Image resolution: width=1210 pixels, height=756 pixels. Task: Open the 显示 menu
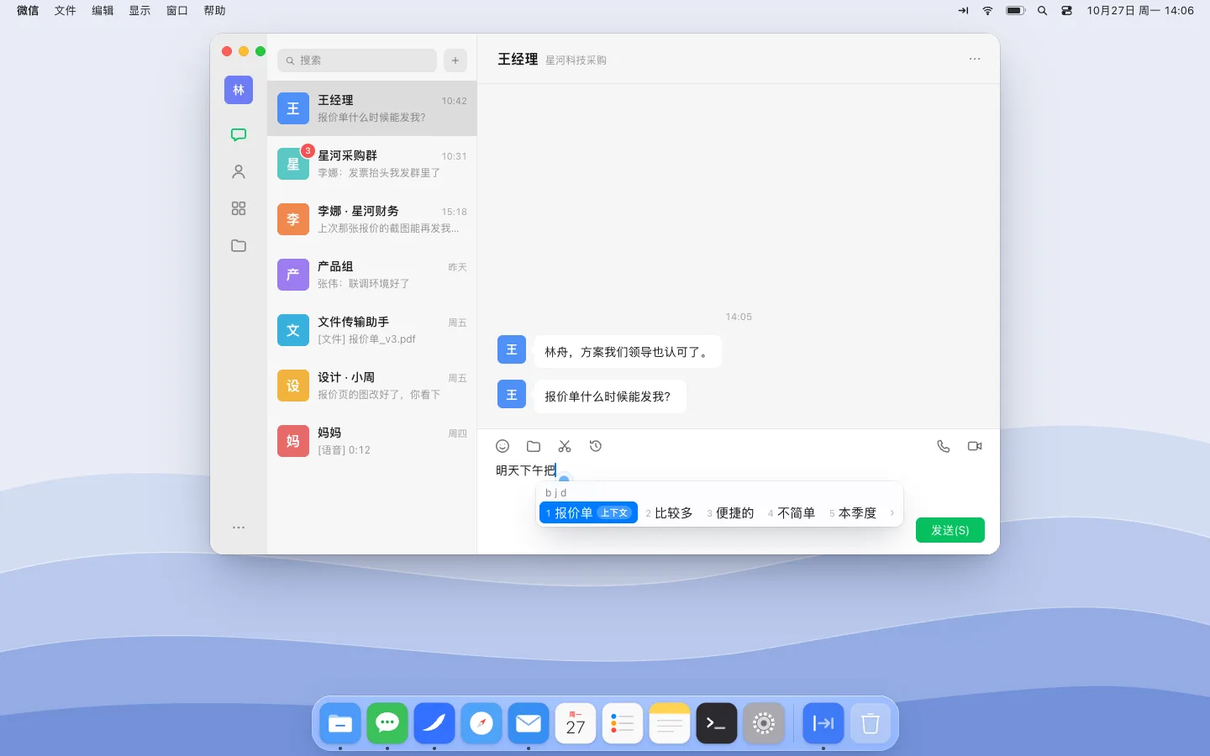pos(139,11)
